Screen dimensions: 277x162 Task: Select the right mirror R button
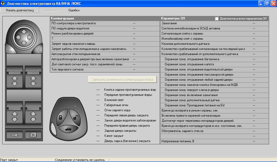point(38,50)
